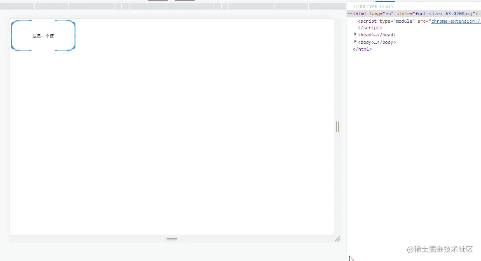Select the closing </script> tag
481x261 pixels.
click(x=370, y=28)
